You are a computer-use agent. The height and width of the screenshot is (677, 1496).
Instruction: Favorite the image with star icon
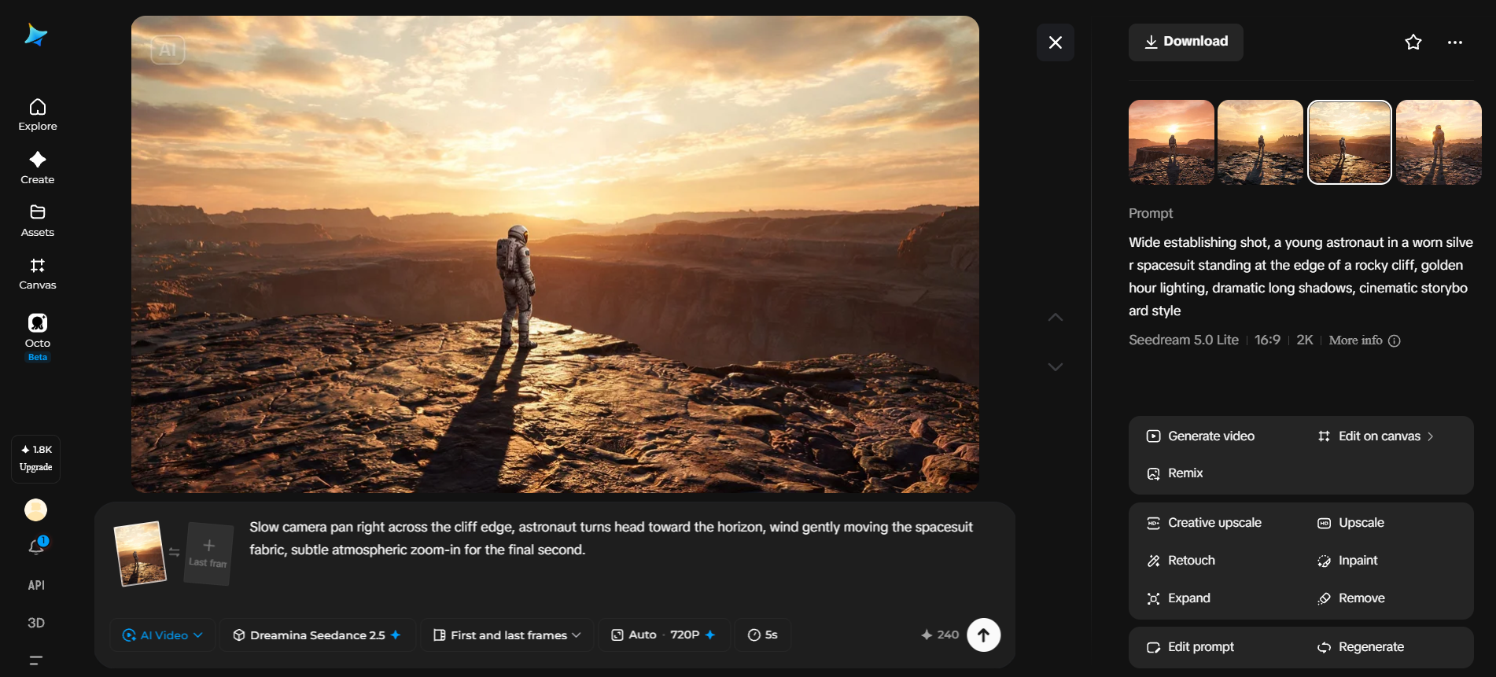pyautogui.click(x=1413, y=42)
